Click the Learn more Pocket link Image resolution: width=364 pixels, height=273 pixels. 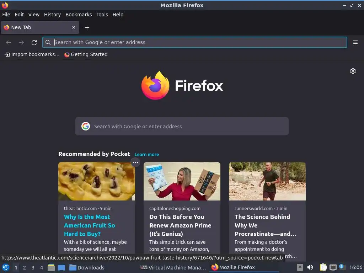[147, 155]
